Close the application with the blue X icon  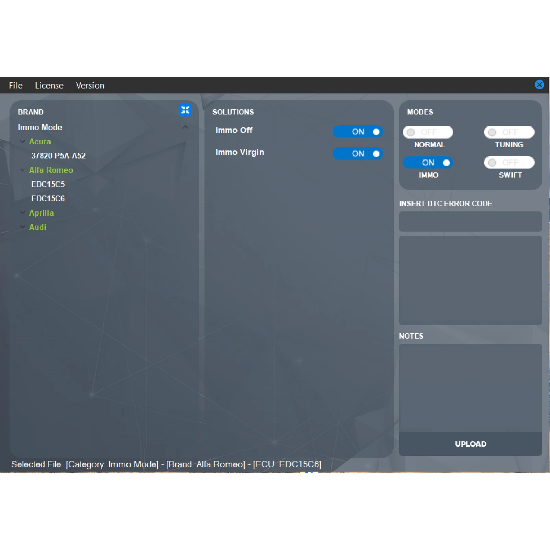pos(539,85)
